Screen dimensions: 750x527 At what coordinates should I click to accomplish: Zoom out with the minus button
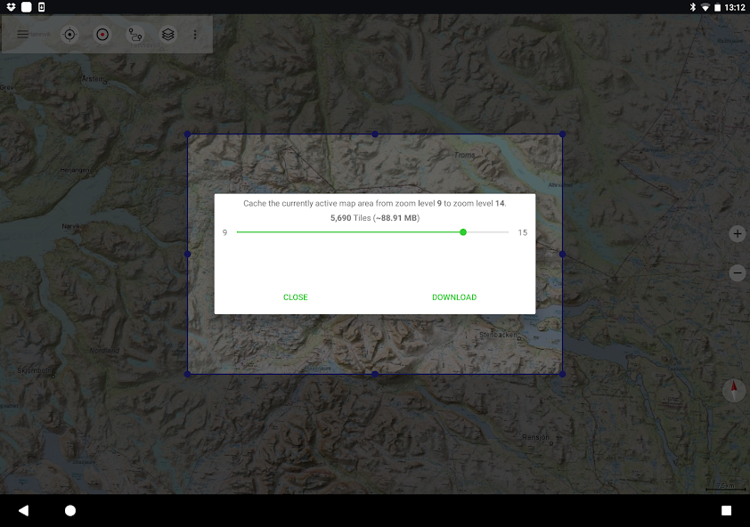pos(738,273)
